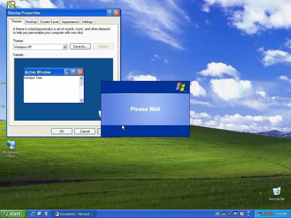Launch Internet Explorer from Quick Launch
The image size is (291, 218).
click(x=33, y=214)
